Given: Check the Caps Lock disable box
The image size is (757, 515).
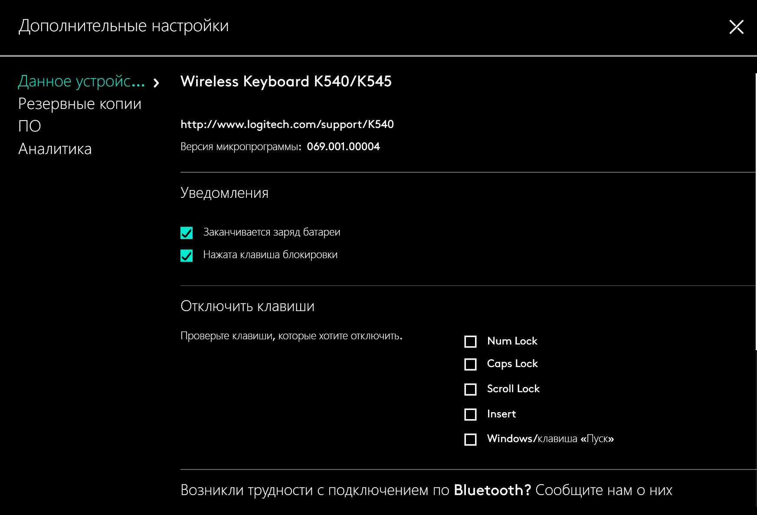Looking at the screenshot, I should tap(470, 364).
